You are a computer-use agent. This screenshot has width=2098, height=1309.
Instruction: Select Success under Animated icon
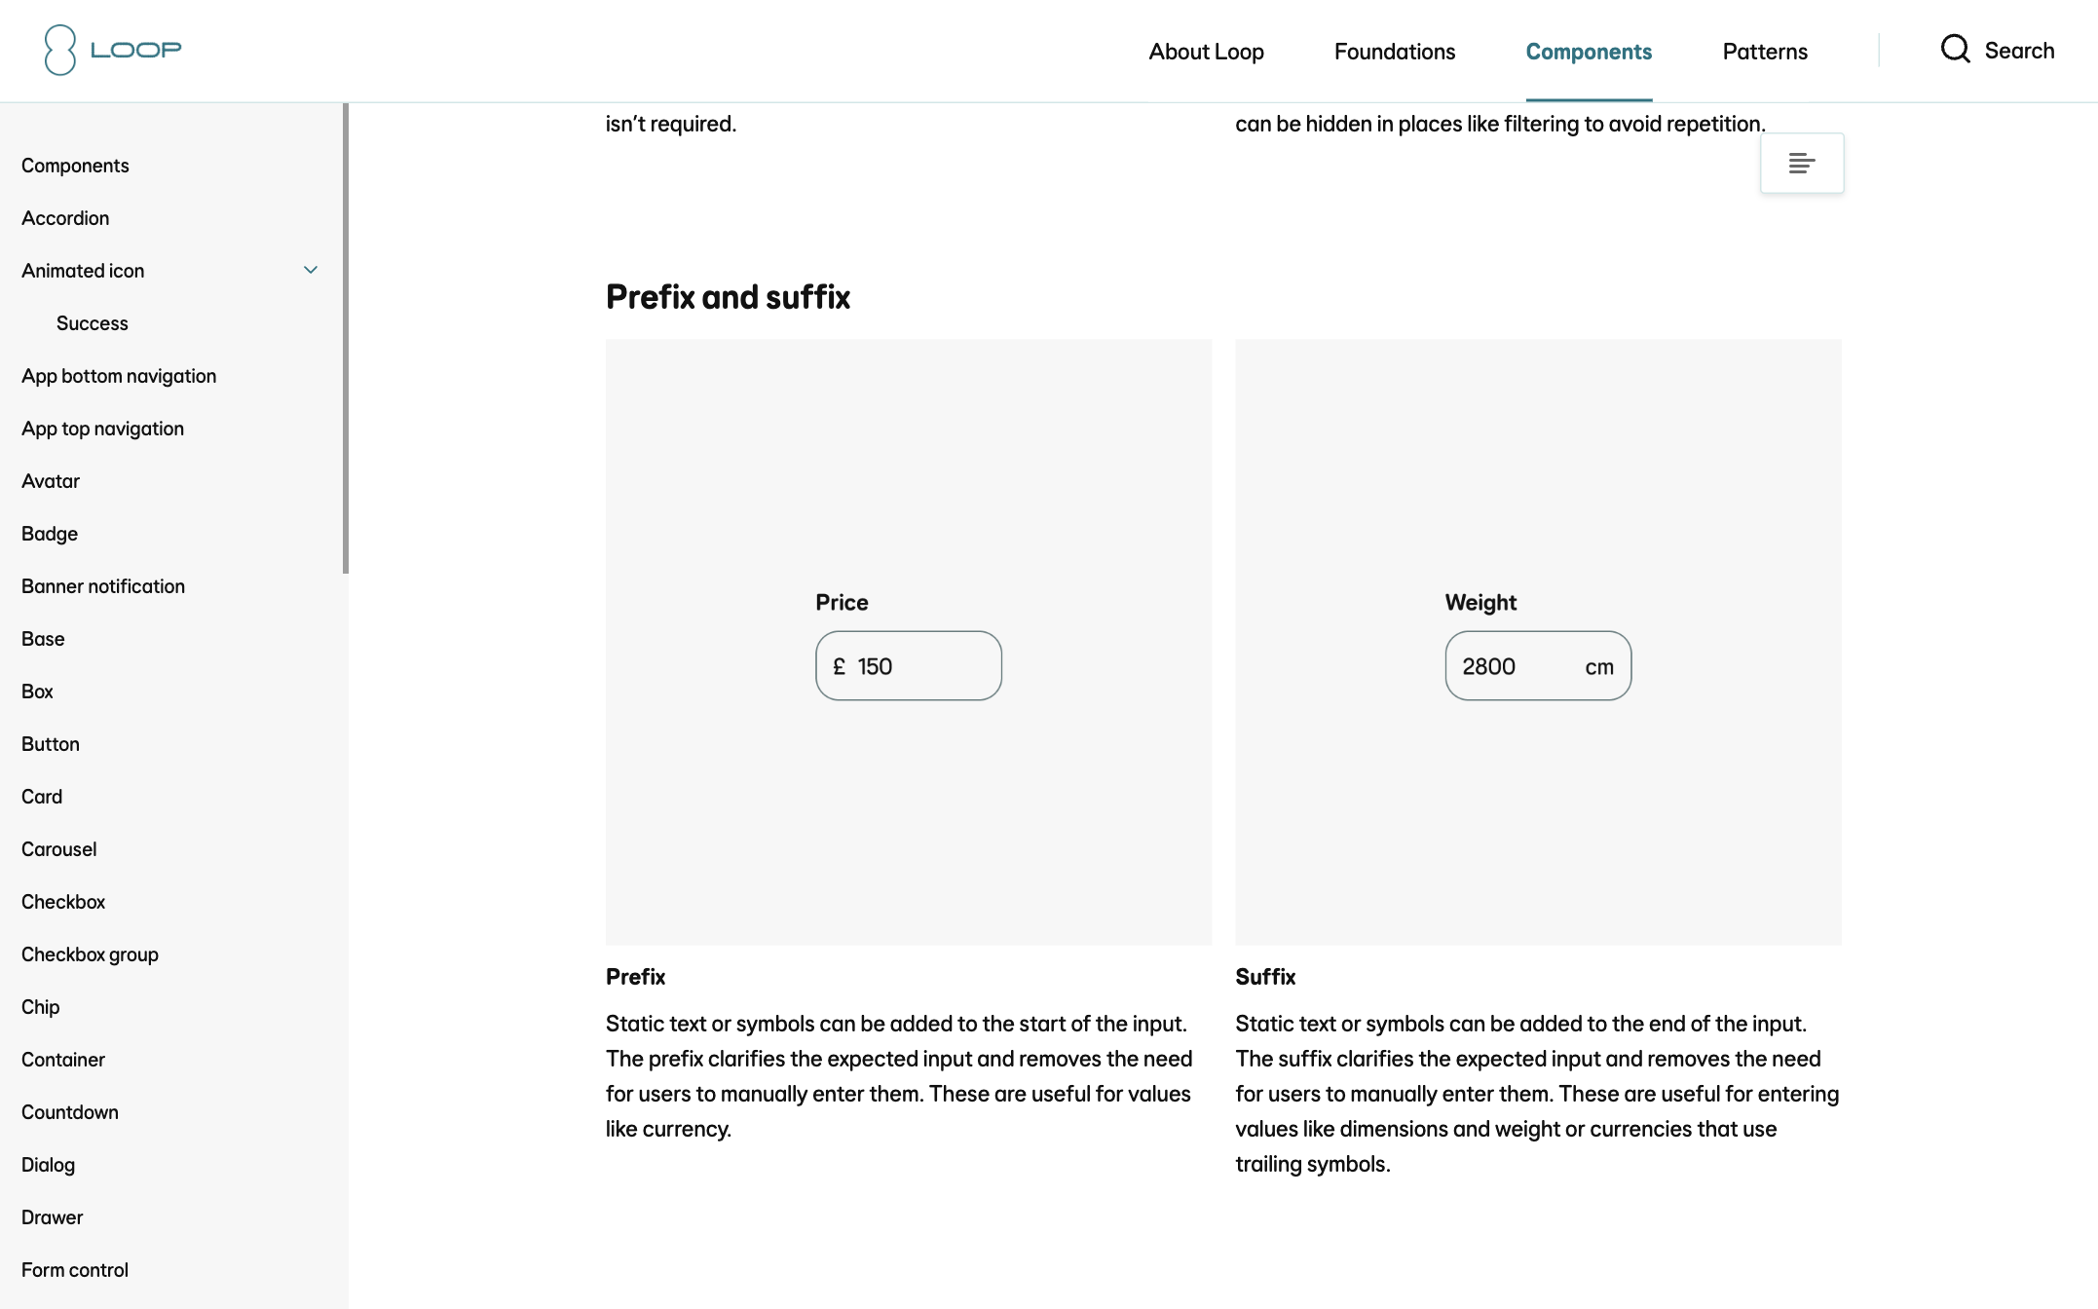(x=92, y=323)
